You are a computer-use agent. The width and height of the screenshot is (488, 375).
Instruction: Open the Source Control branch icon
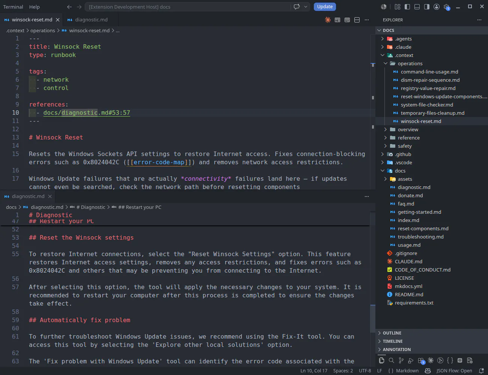[401, 360]
